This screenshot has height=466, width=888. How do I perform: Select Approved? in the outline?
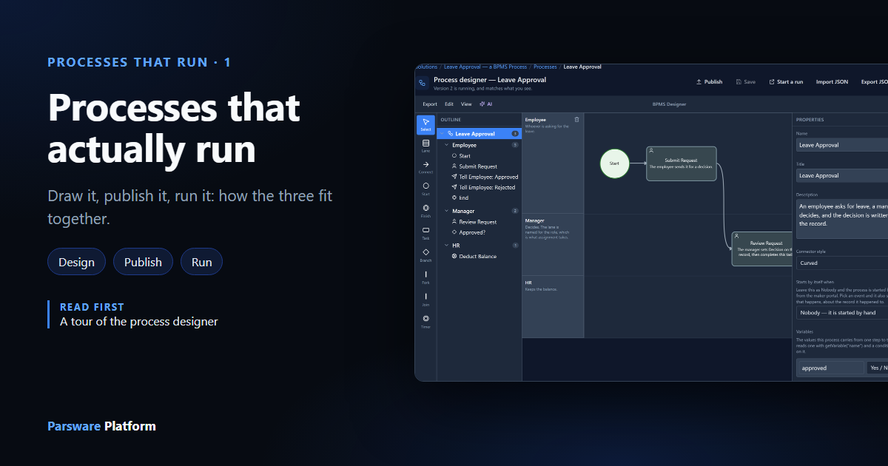tap(468, 232)
